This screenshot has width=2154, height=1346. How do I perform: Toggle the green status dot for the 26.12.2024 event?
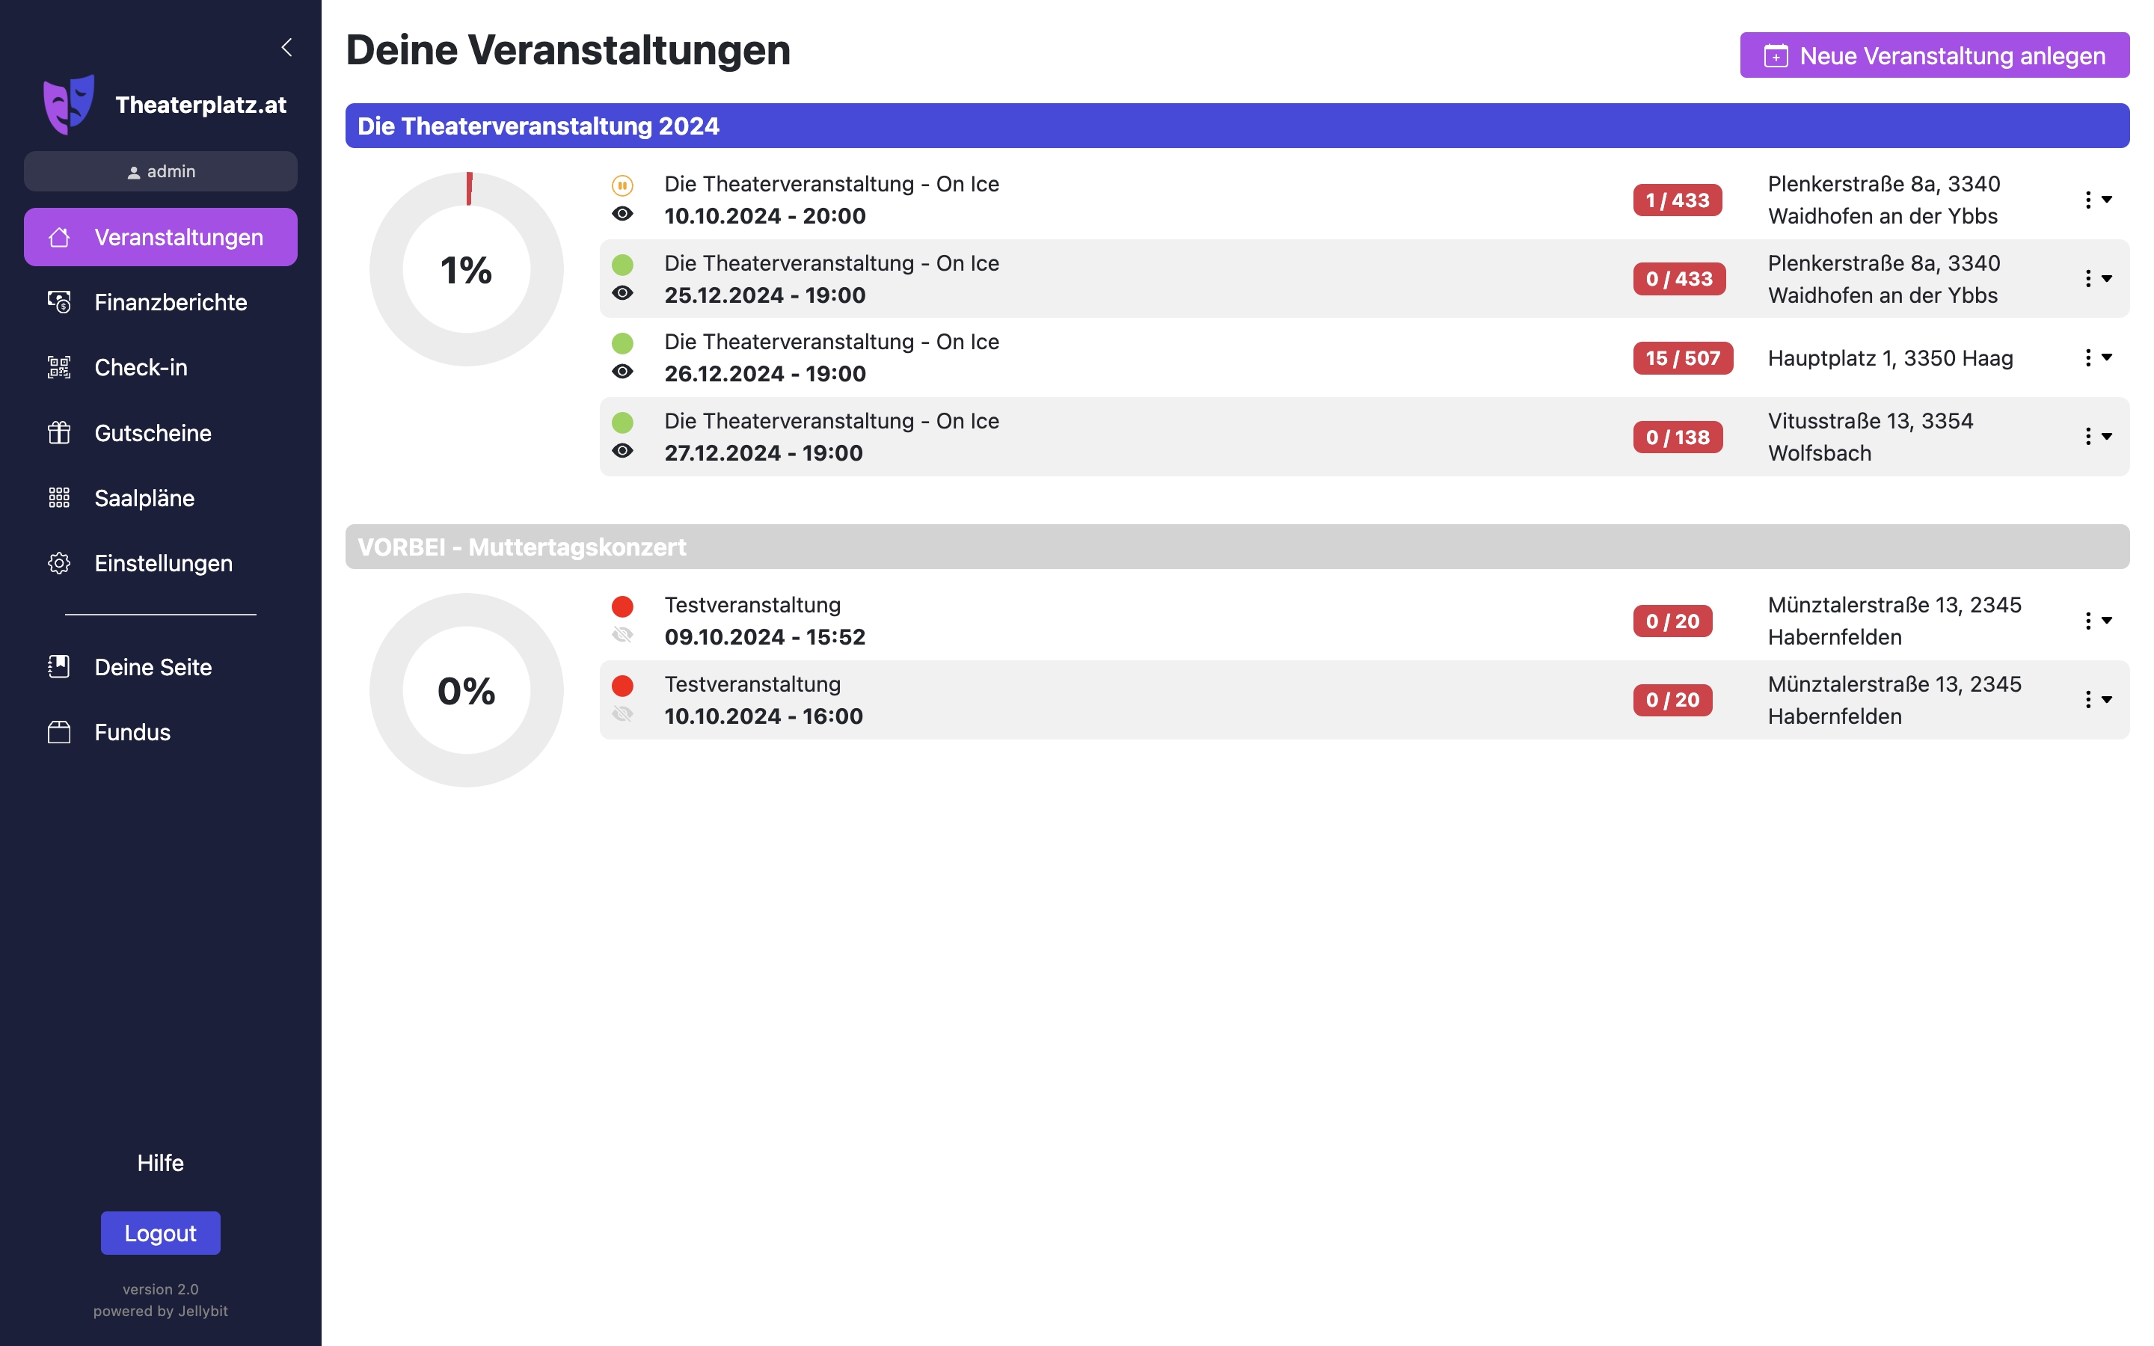click(622, 342)
